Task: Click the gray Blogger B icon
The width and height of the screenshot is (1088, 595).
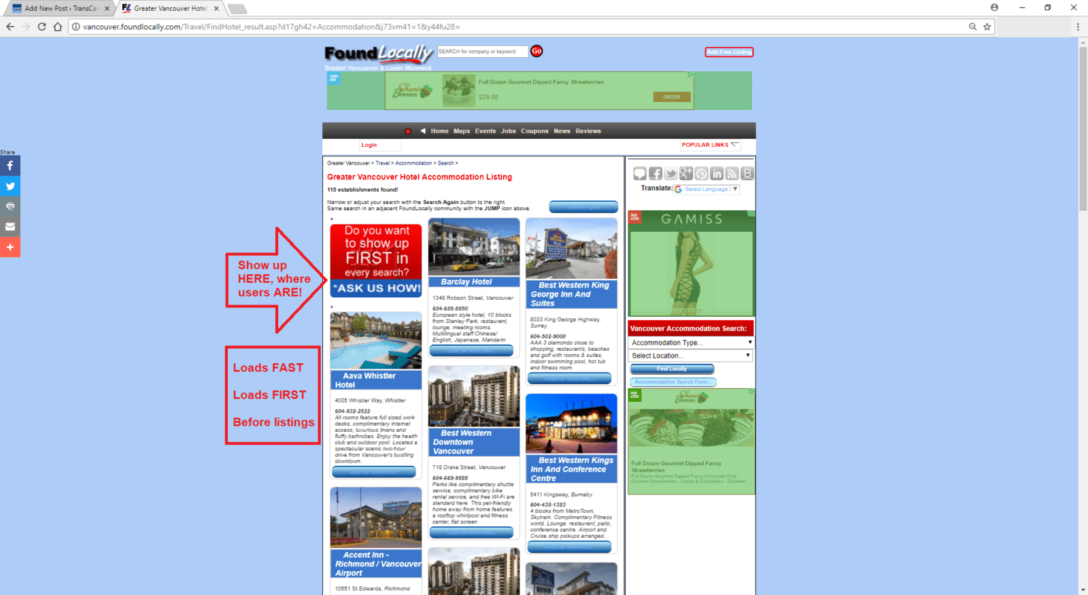Action: pyautogui.click(x=747, y=173)
